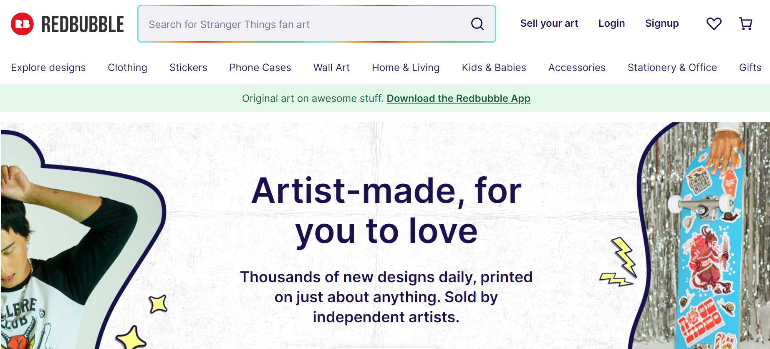Screen dimensions: 770x349
Task: Click the Signup link
Action: tap(661, 23)
